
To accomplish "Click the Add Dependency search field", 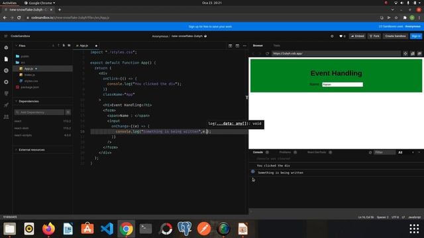I will click(39, 112).
